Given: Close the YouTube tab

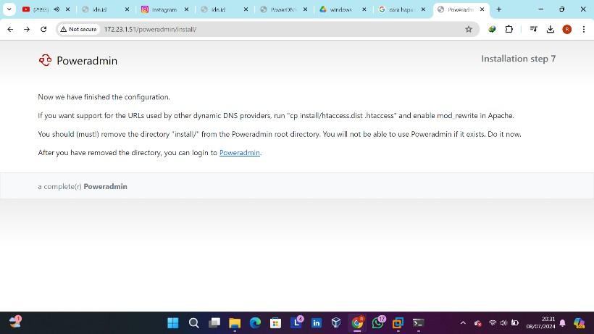Looking at the screenshot, I should click(68, 9).
